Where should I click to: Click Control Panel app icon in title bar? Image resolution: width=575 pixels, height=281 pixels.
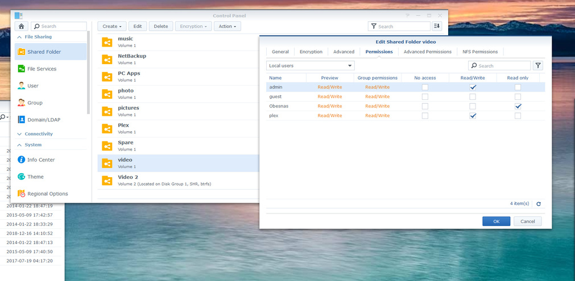pos(19,15)
